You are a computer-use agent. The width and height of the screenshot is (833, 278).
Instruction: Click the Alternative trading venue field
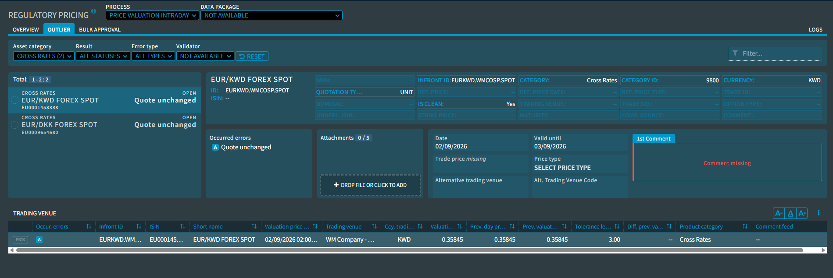[480, 186]
